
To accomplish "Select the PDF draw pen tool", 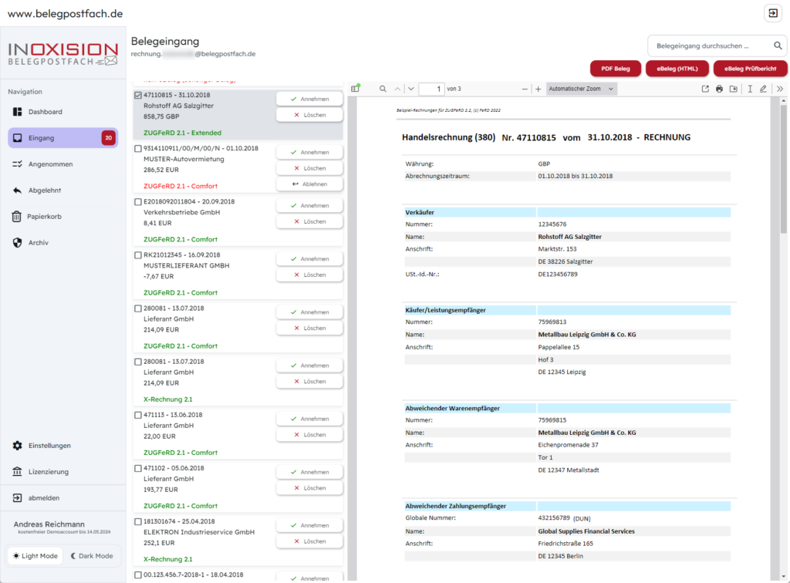I will coord(763,89).
